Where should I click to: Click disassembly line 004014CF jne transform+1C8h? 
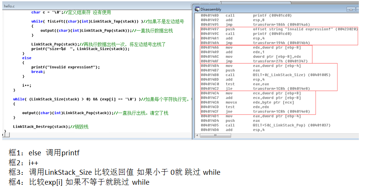point(255,111)
